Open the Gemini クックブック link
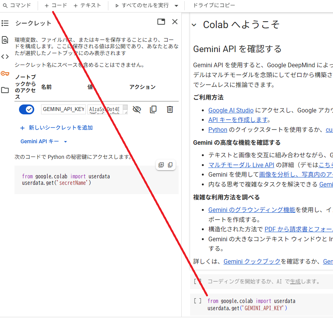This screenshot has width=333, height=318. 252,261
